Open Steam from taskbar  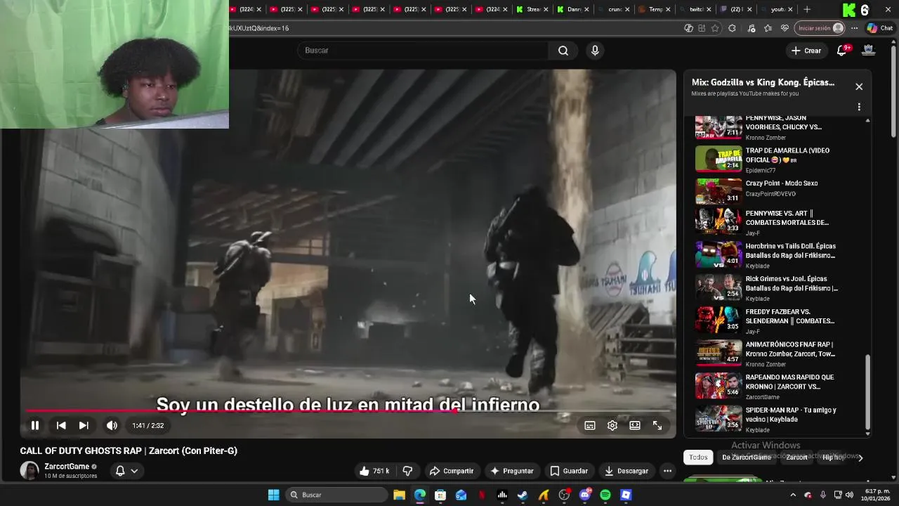(x=523, y=495)
